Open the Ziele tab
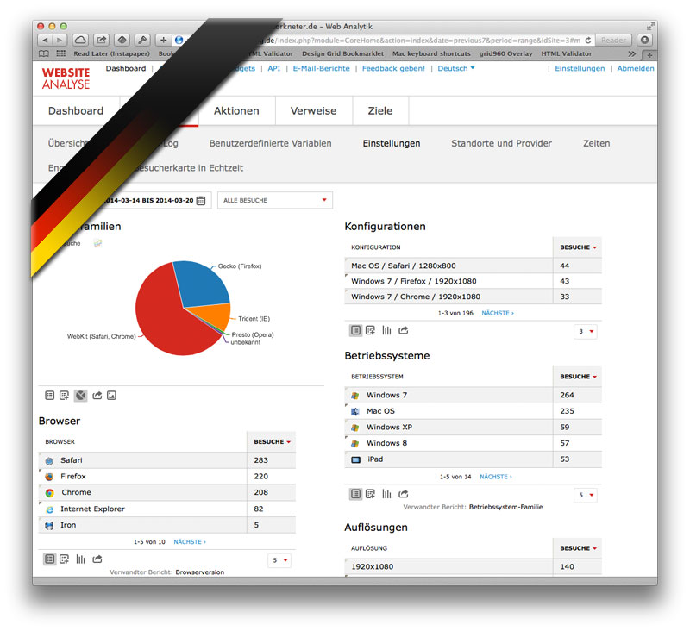Viewport: 690px width, 631px height. 380,111
